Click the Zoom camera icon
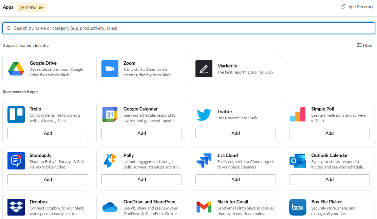The image size is (377, 219). click(110, 69)
